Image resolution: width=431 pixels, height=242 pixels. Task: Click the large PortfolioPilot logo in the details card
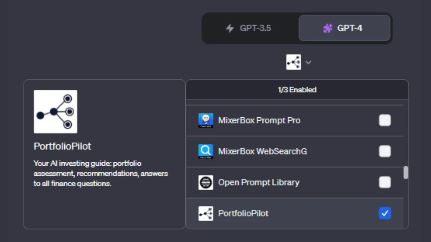(x=56, y=112)
